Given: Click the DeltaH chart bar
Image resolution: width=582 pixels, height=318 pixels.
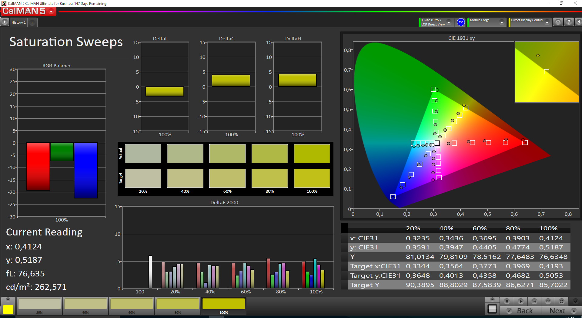Looking at the screenshot, I should click(x=297, y=80).
